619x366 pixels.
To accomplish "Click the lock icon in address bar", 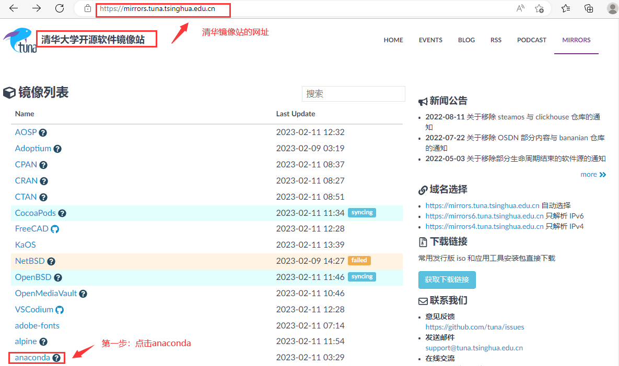I will (x=88, y=8).
